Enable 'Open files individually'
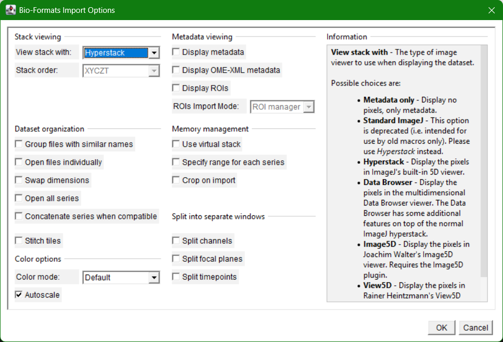Screen dimensions: 503x342 (18, 162)
